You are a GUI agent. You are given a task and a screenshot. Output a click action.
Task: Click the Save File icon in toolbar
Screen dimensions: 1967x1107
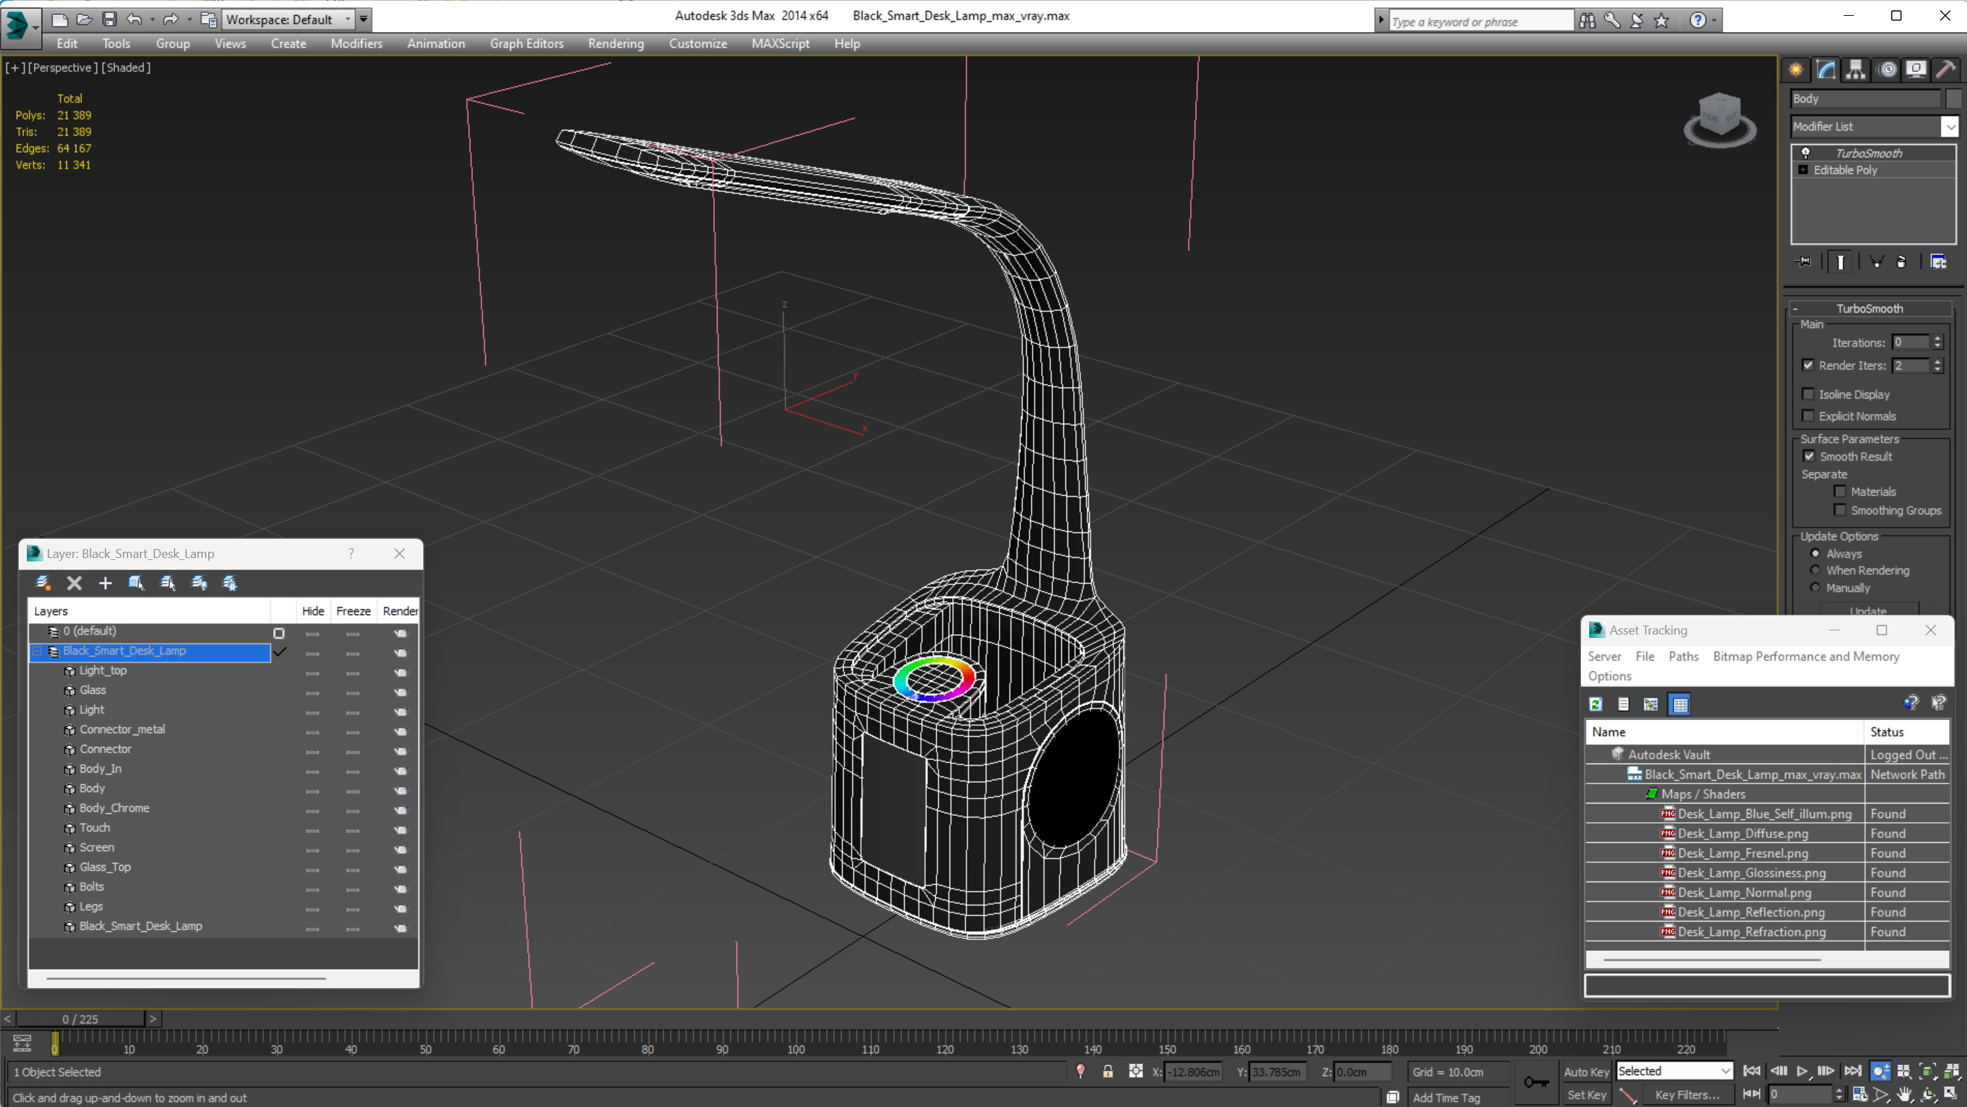tap(109, 19)
